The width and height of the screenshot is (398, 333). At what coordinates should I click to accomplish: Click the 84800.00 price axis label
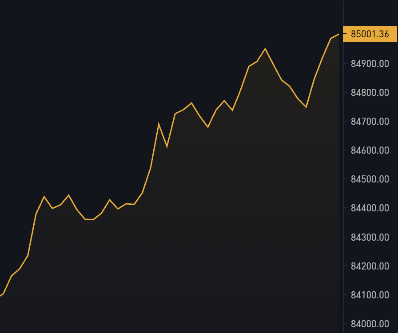pos(370,93)
